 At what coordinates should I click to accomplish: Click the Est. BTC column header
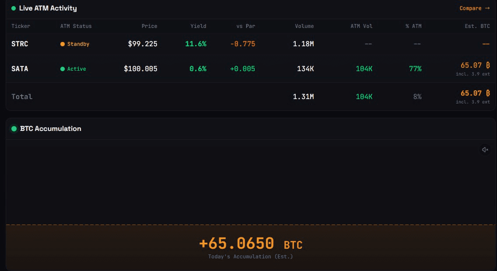pos(477,26)
